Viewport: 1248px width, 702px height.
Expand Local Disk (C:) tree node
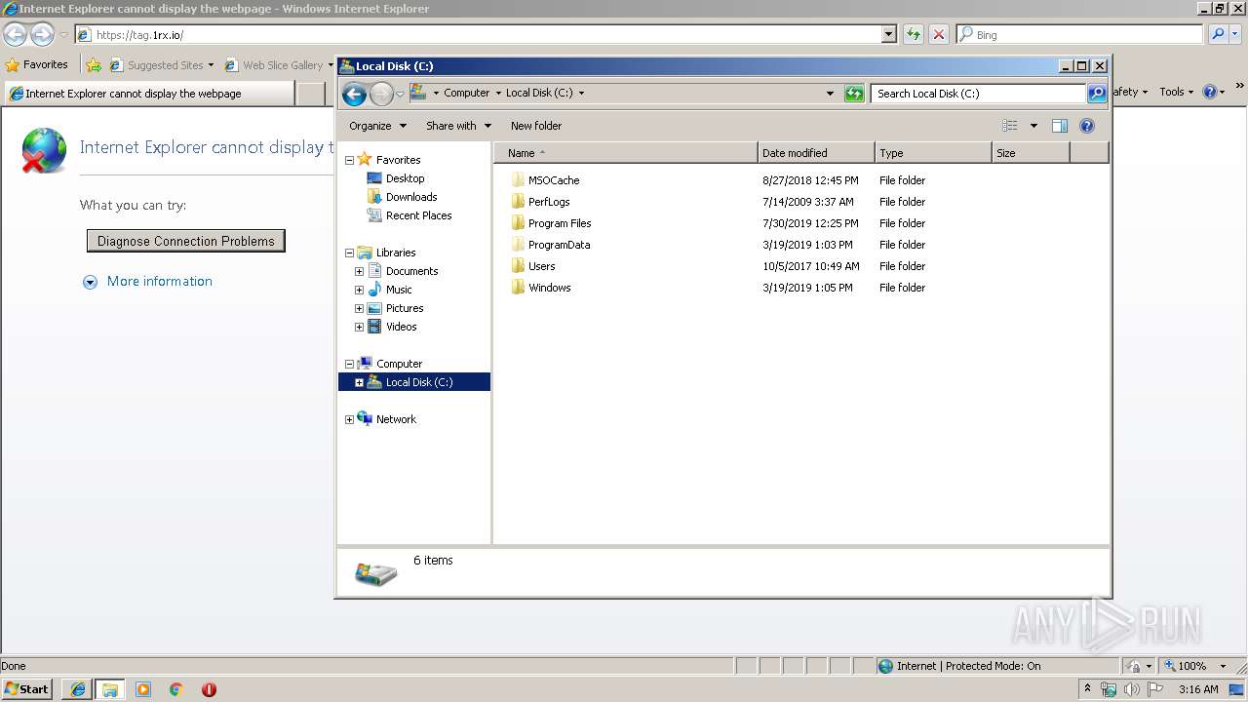[x=359, y=382]
